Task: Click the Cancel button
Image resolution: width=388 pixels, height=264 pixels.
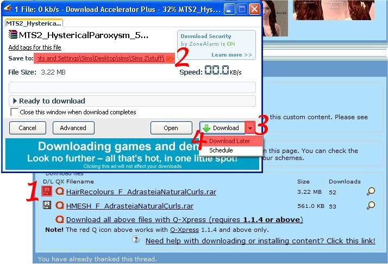Action: 28,128
